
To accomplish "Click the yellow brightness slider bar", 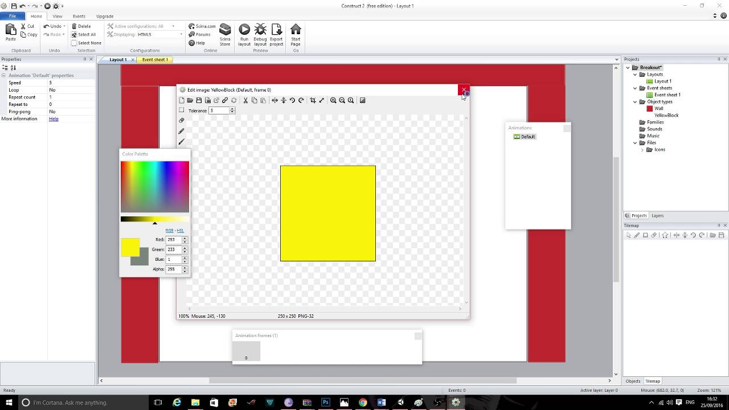I will pyautogui.click(x=155, y=219).
